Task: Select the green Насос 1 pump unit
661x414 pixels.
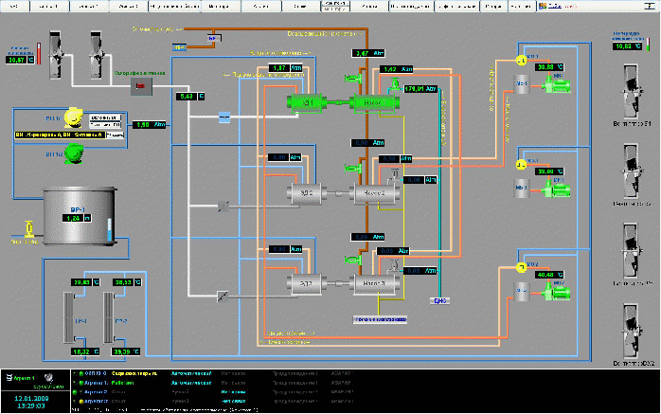Action: (374, 103)
